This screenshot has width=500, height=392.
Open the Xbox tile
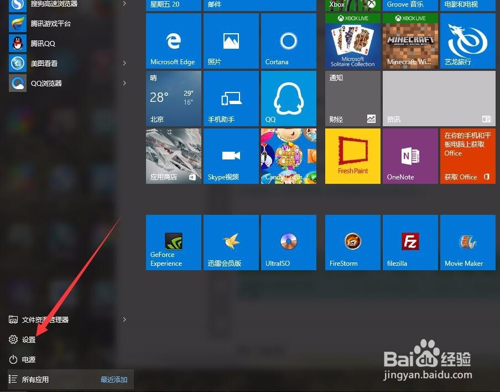click(x=353, y=6)
